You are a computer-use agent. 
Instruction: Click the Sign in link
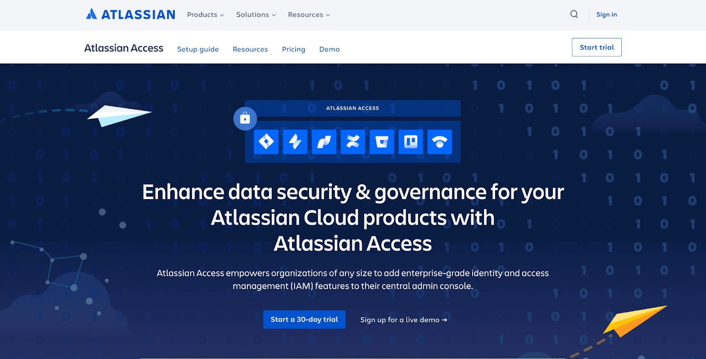click(x=607, y=15)
